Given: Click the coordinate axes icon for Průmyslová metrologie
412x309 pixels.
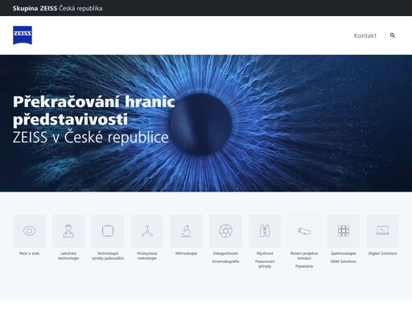Looking at the screenshot, I should (x=147, y=231).
